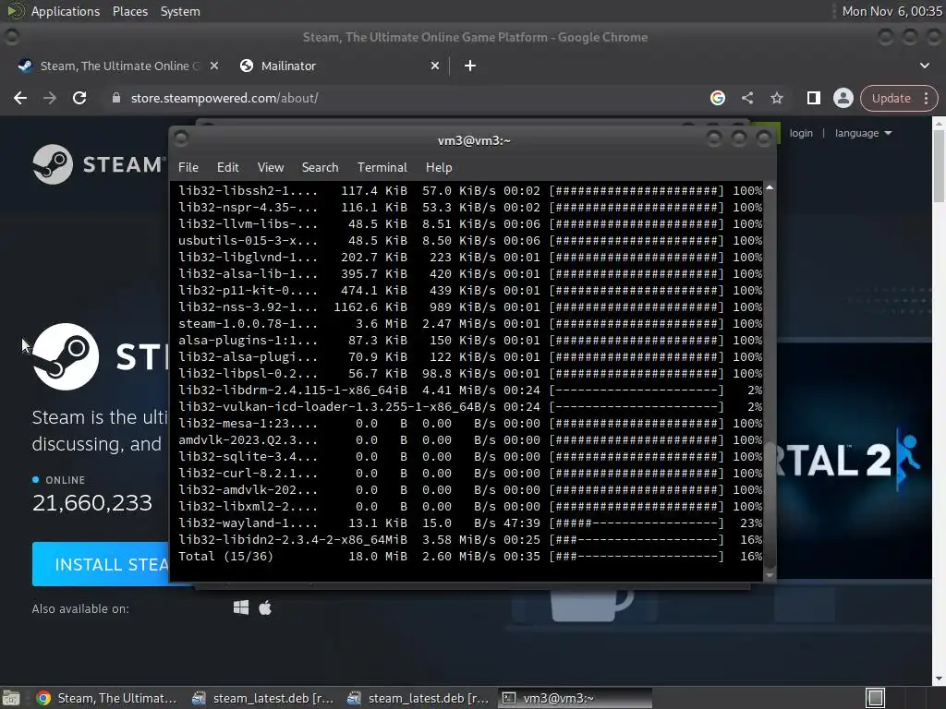This screenshot has width=946, height=709.
Task: Click terminal line steam-1.0.0.78-1
Action: [x=470, y=324]
